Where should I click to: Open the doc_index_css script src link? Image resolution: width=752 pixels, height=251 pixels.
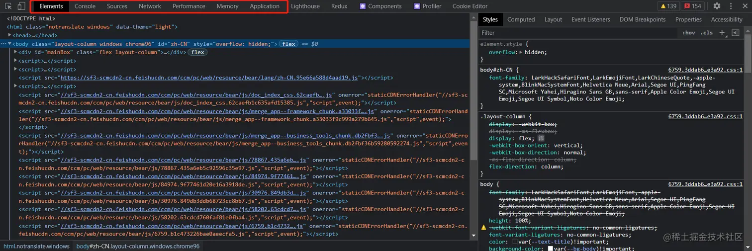point(197,94)
